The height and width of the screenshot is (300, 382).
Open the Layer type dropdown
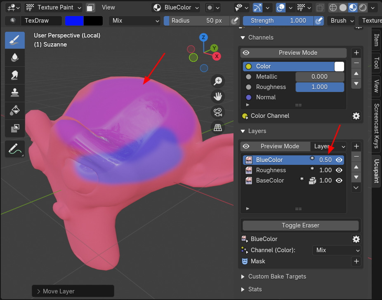pyautogui.click(x=329, y=146)
